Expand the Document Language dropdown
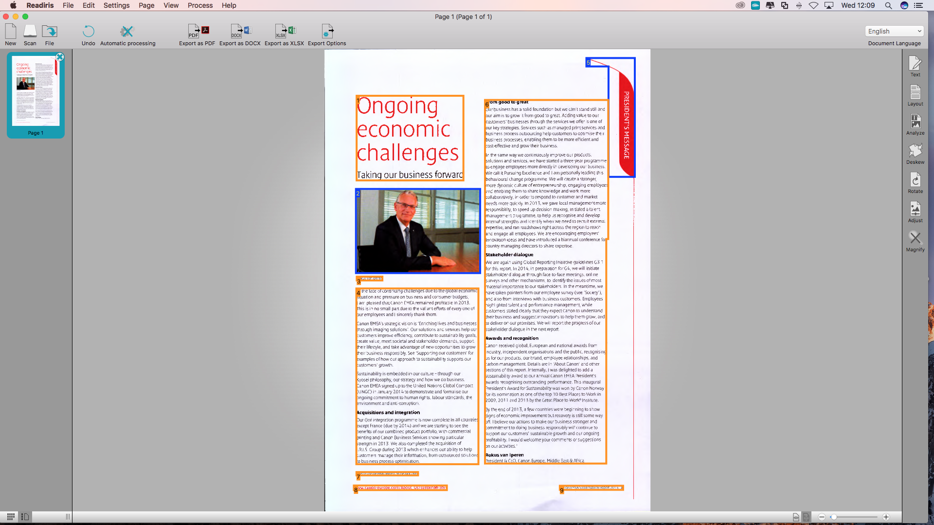Viewport: 934px width, 525px height. (894, 31)
